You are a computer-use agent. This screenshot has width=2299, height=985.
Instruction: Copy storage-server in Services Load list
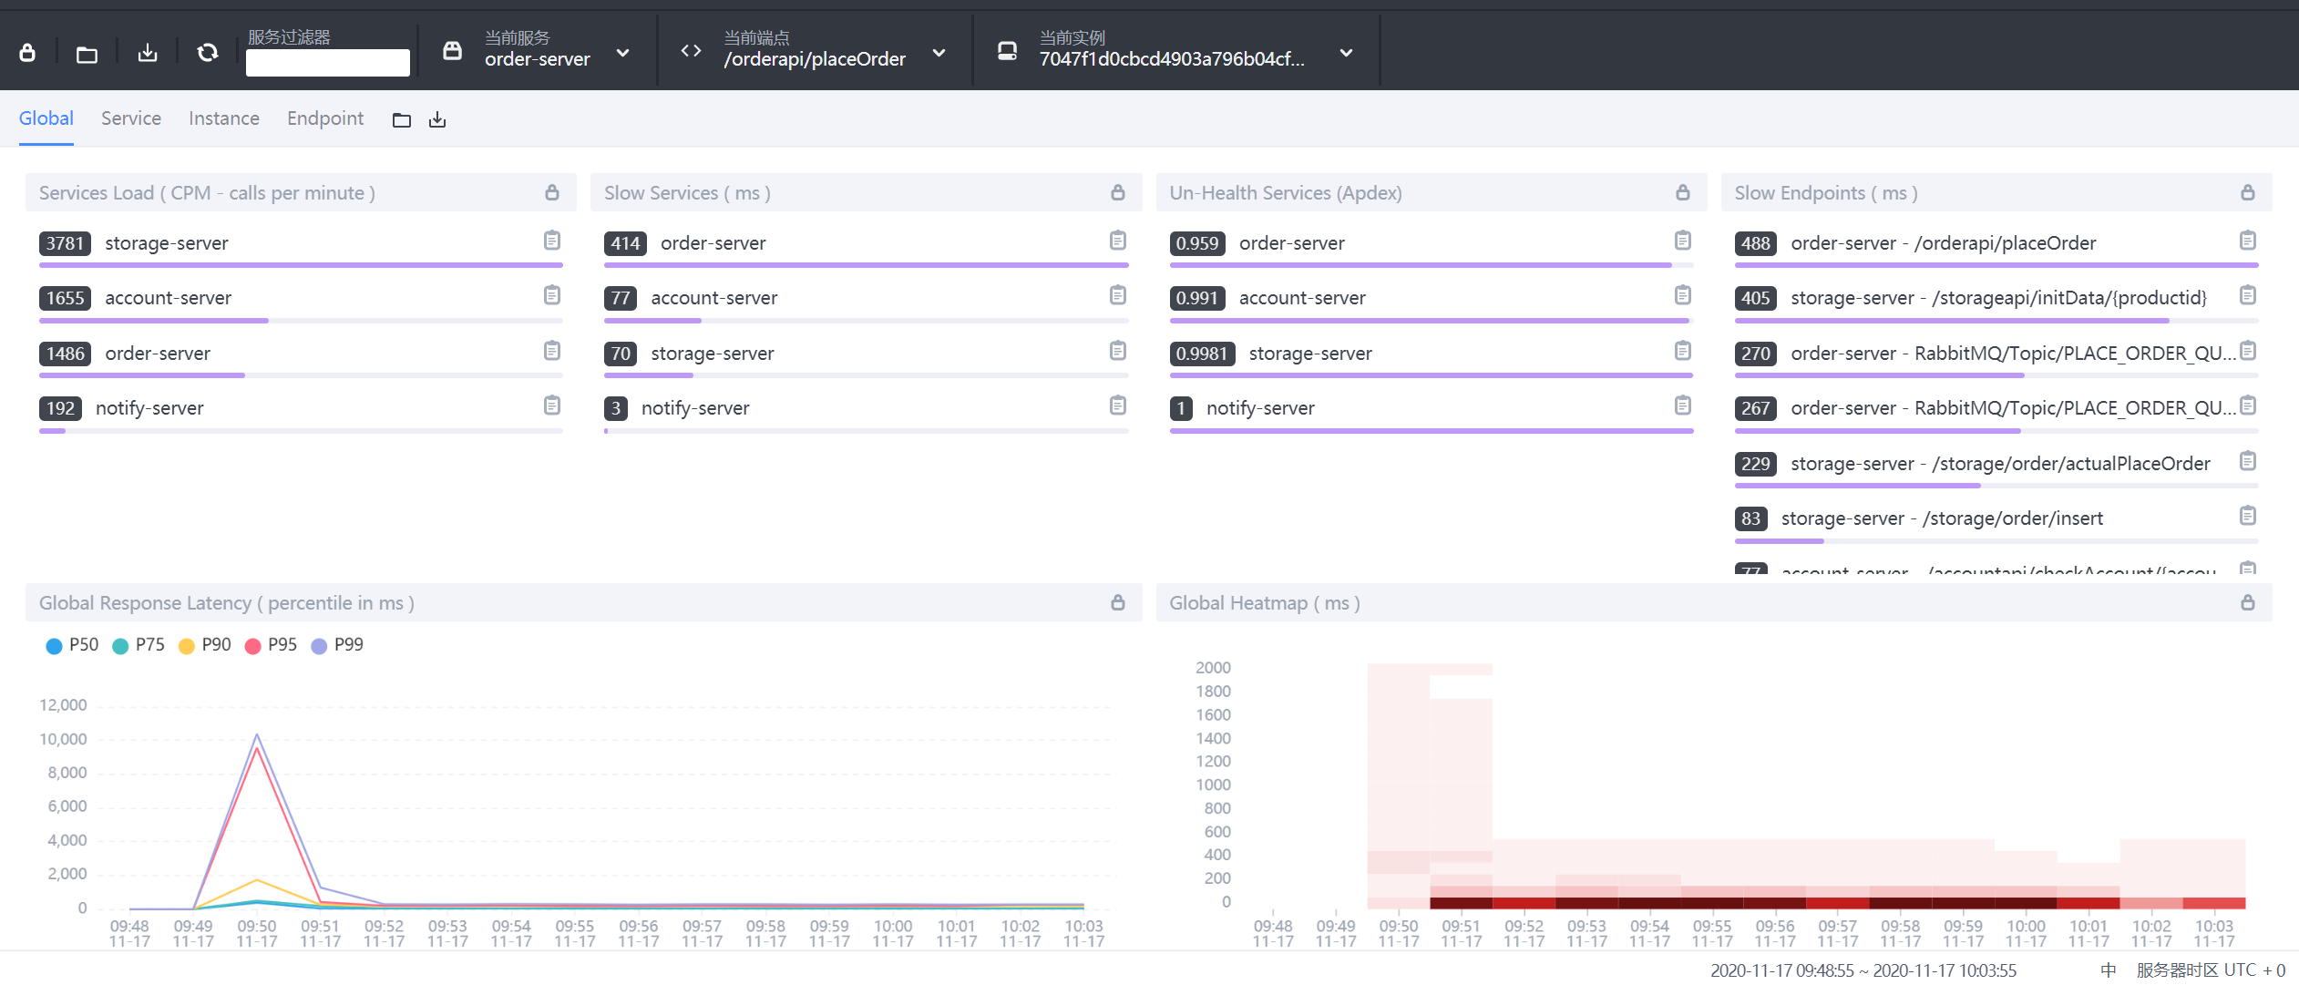click(552, 241)
